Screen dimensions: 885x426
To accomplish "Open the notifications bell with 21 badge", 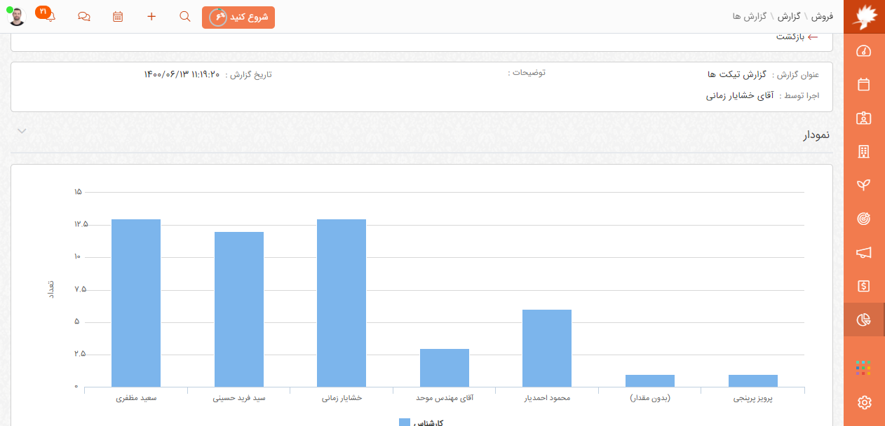I will pyautogui.click(x=50, y=17).
